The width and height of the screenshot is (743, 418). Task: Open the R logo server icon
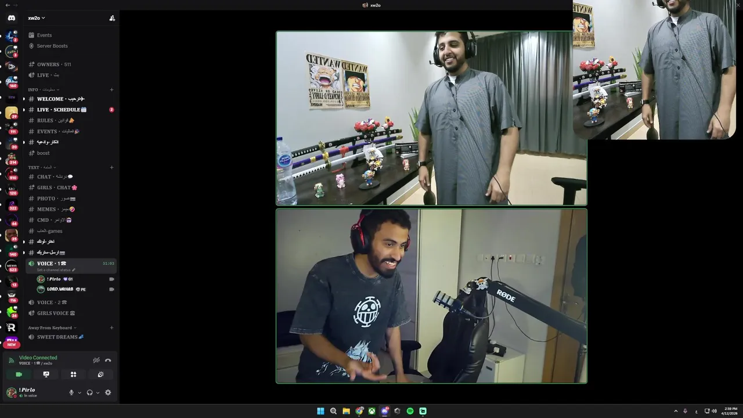(x=12, y=327)
